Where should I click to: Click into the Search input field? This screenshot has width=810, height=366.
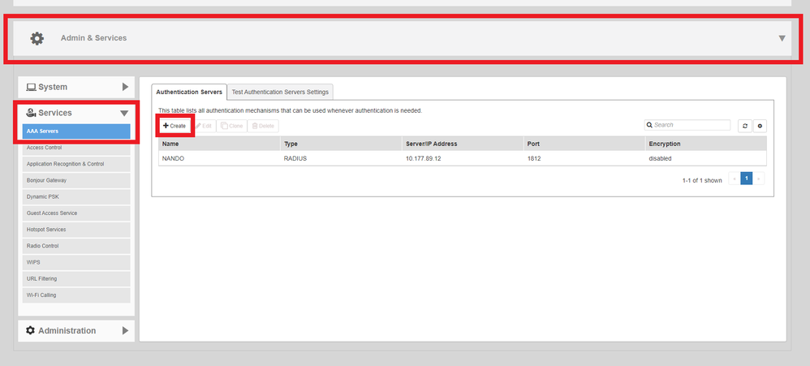(690, 125)
